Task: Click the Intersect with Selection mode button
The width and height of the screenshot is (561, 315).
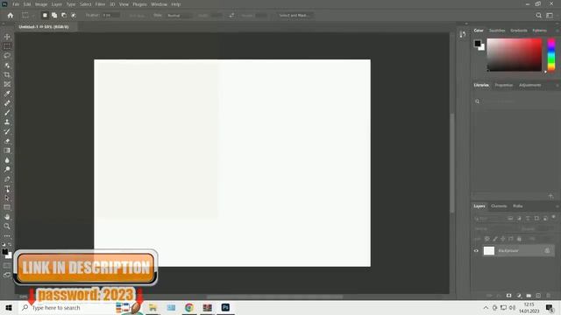Action: pos(74,16)
